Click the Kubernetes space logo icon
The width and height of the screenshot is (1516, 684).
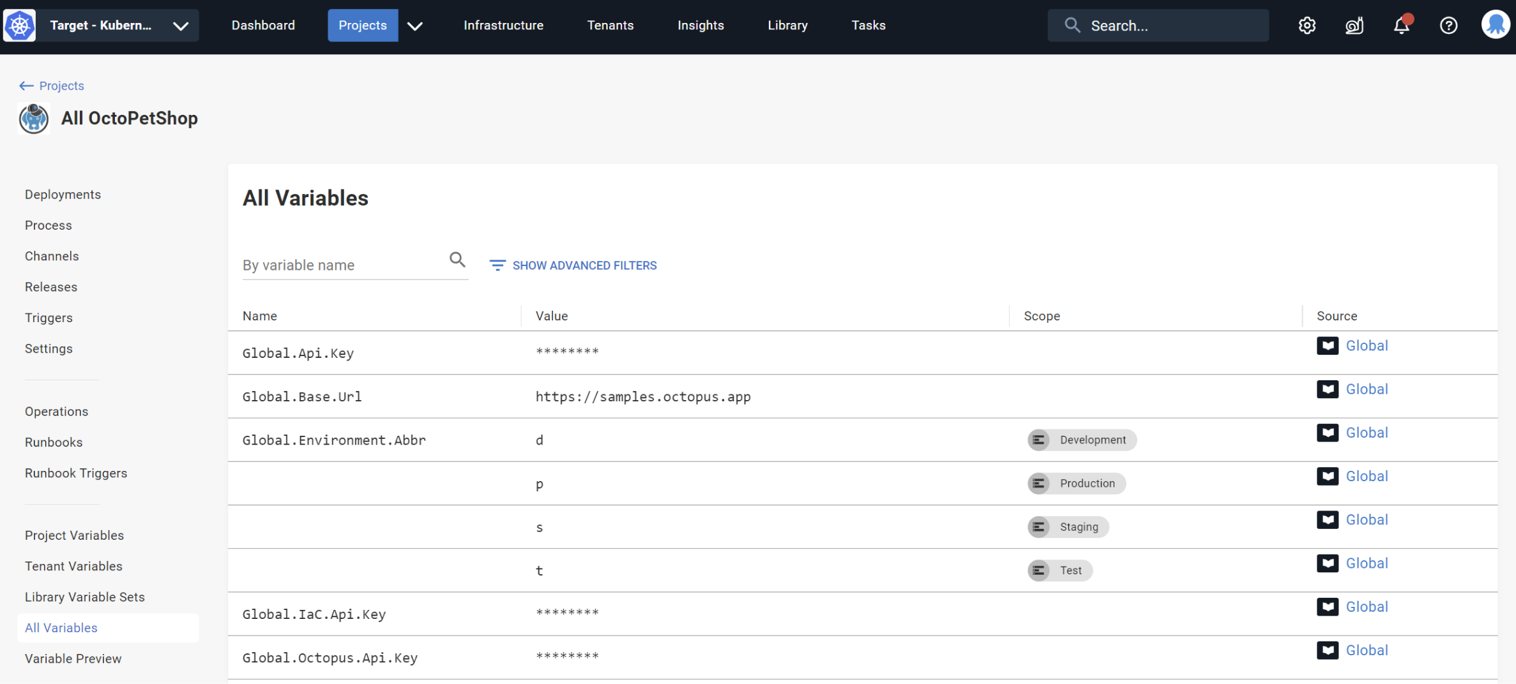click(x=20, y=26)
